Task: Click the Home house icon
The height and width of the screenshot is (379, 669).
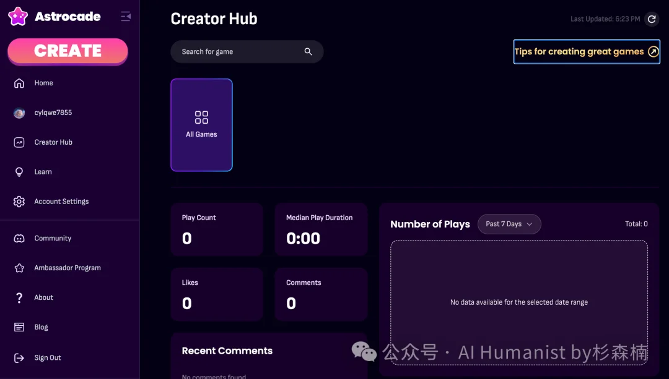Action: click(19, 83)
